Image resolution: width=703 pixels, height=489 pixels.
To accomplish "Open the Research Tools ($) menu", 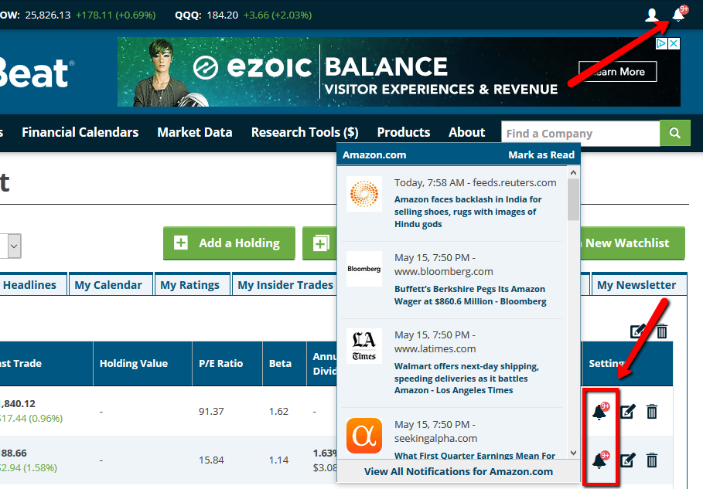I will 305,133.
